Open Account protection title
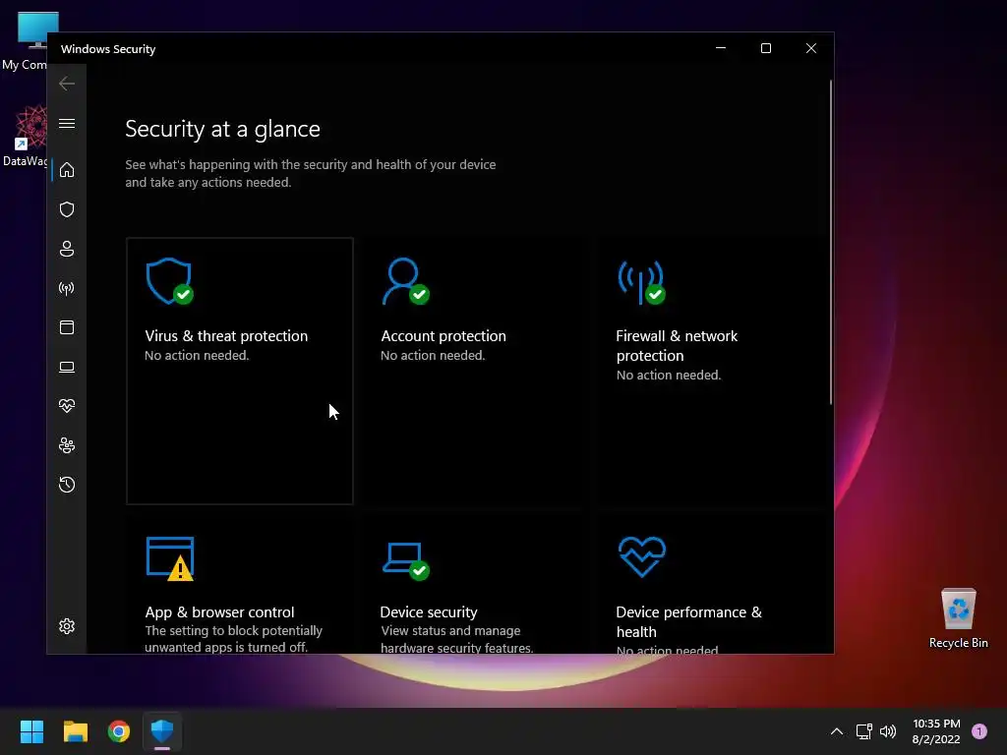 click(444, 336)
